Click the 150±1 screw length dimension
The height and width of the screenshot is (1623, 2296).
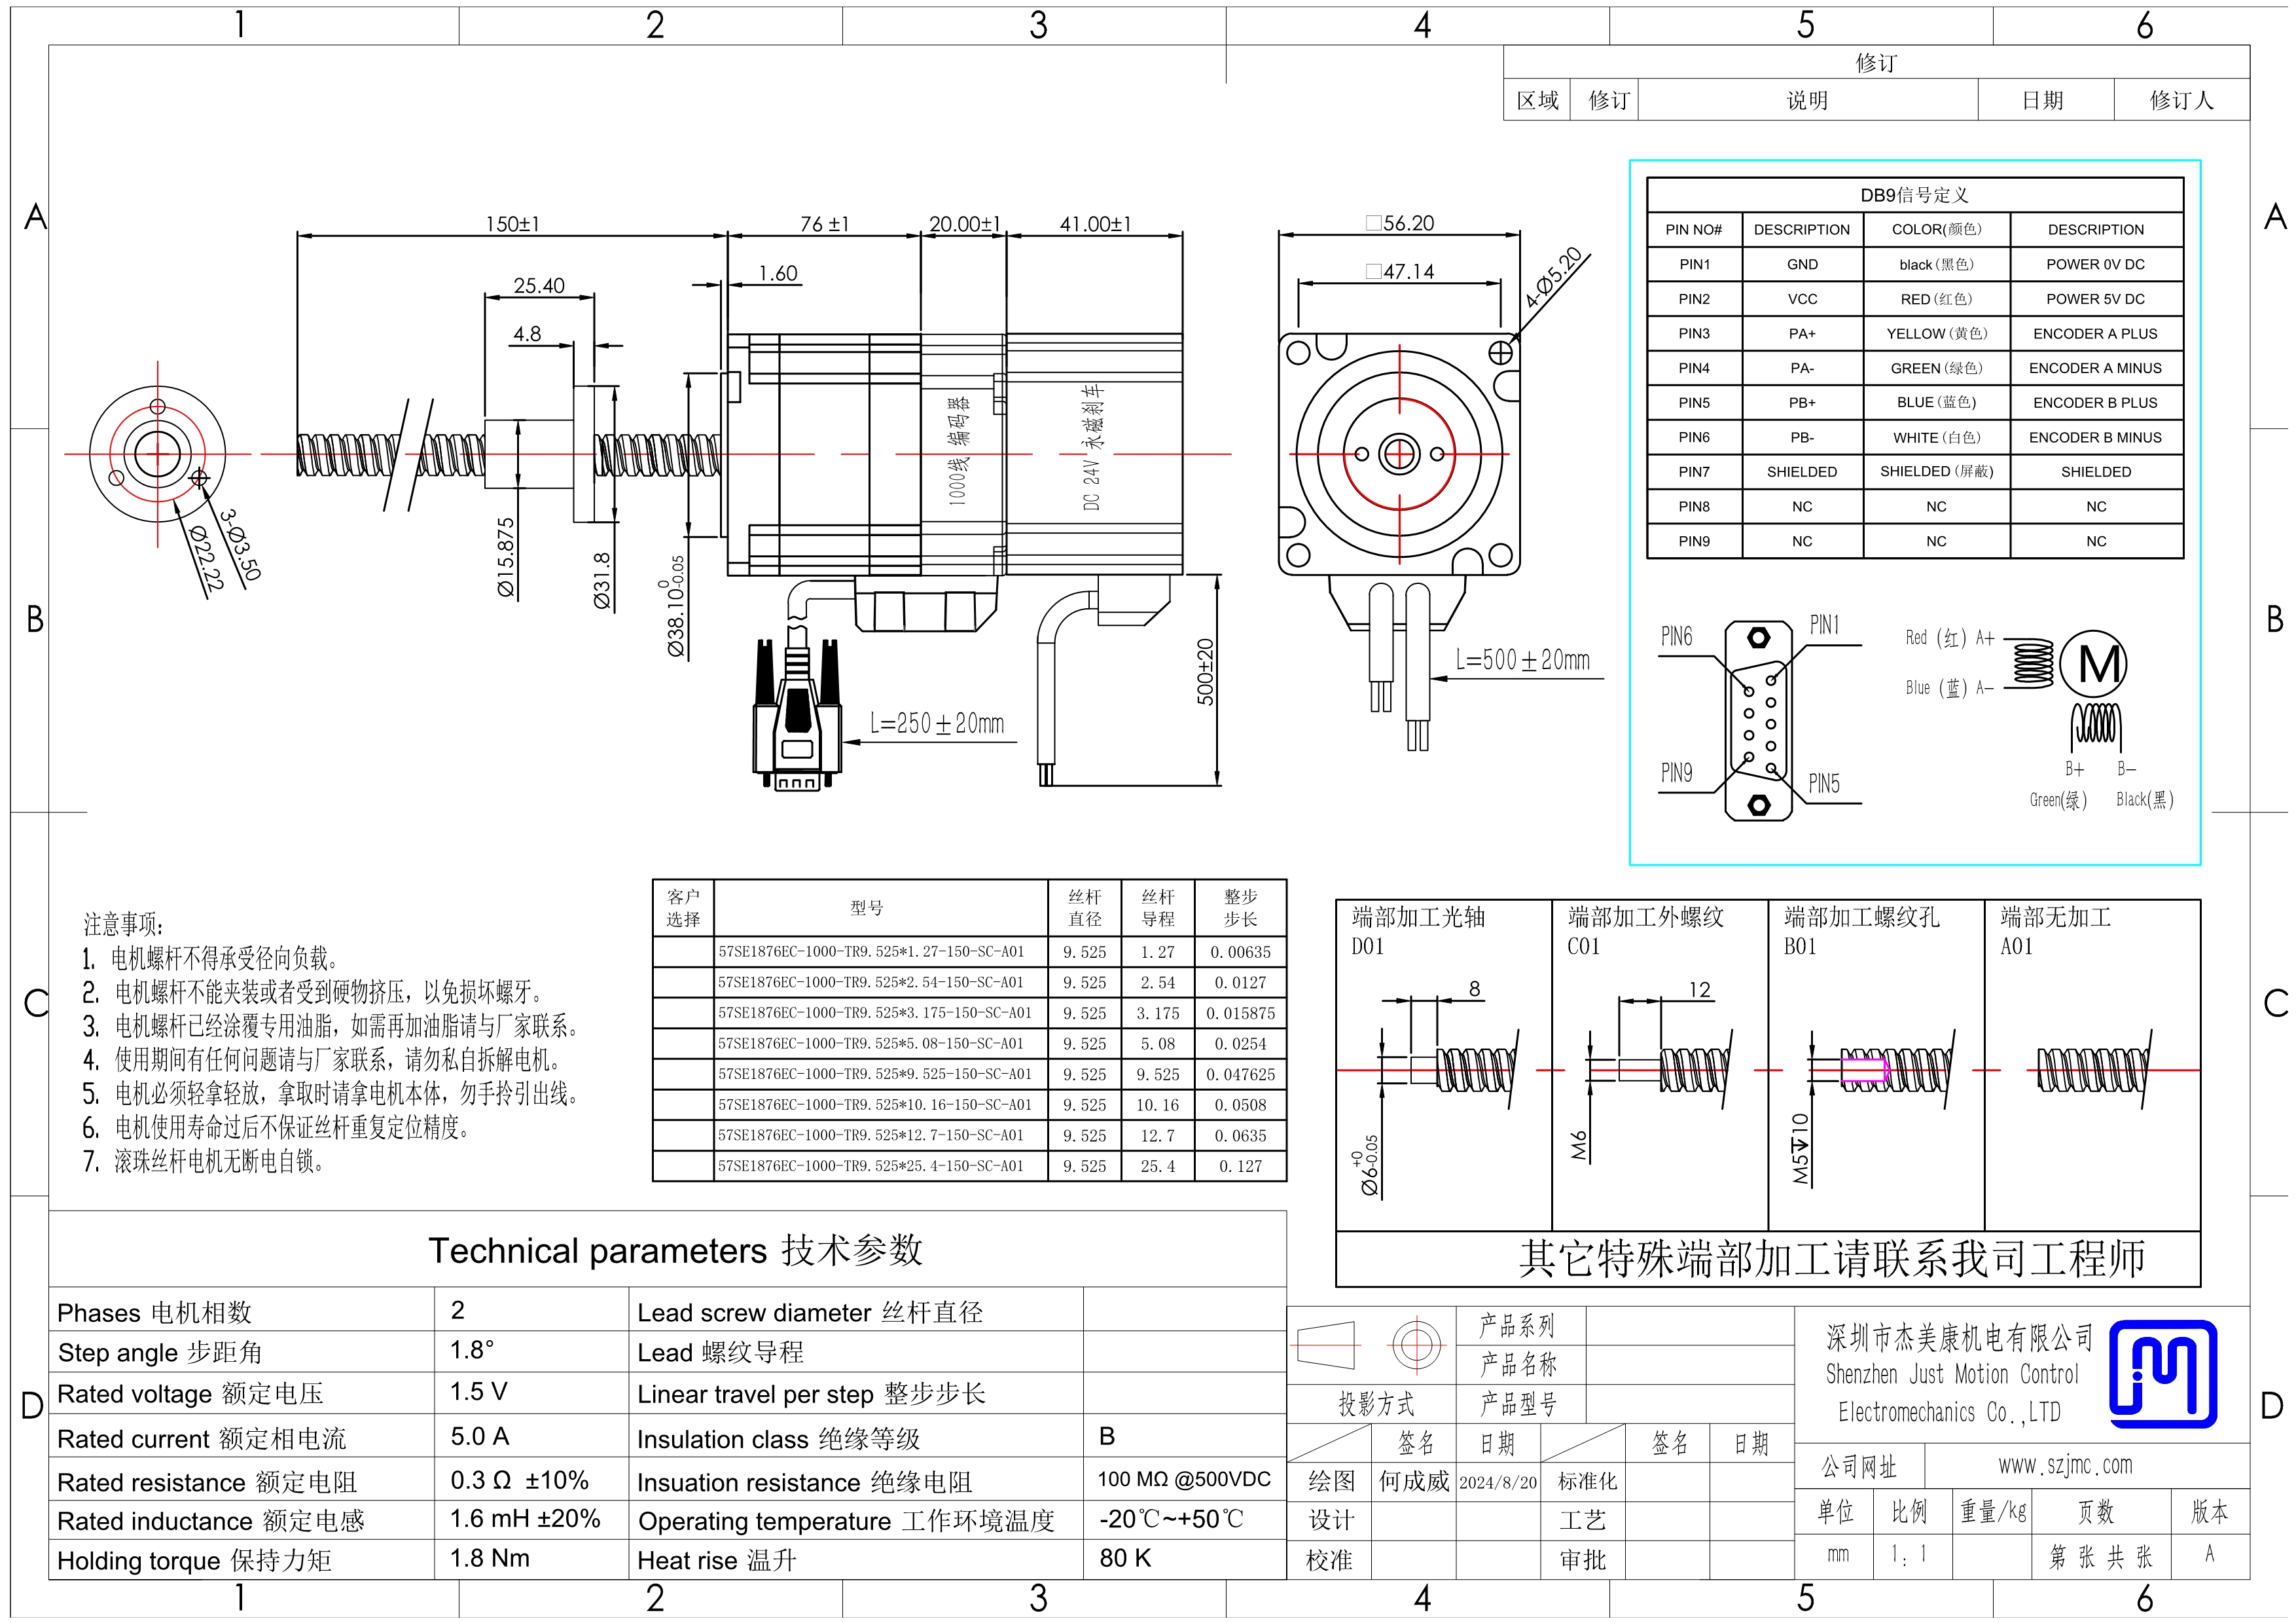512,224
